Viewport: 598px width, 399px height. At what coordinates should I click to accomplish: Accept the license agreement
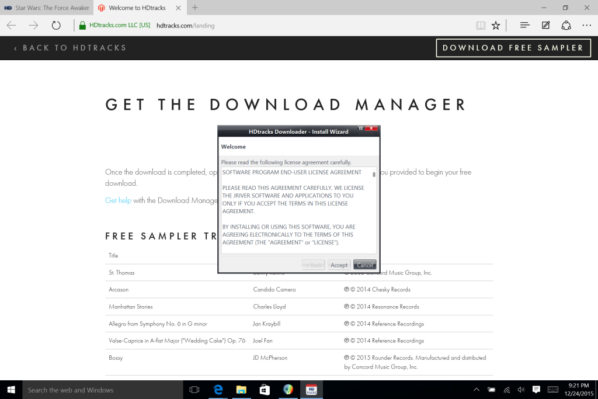[x=339, y=265]
